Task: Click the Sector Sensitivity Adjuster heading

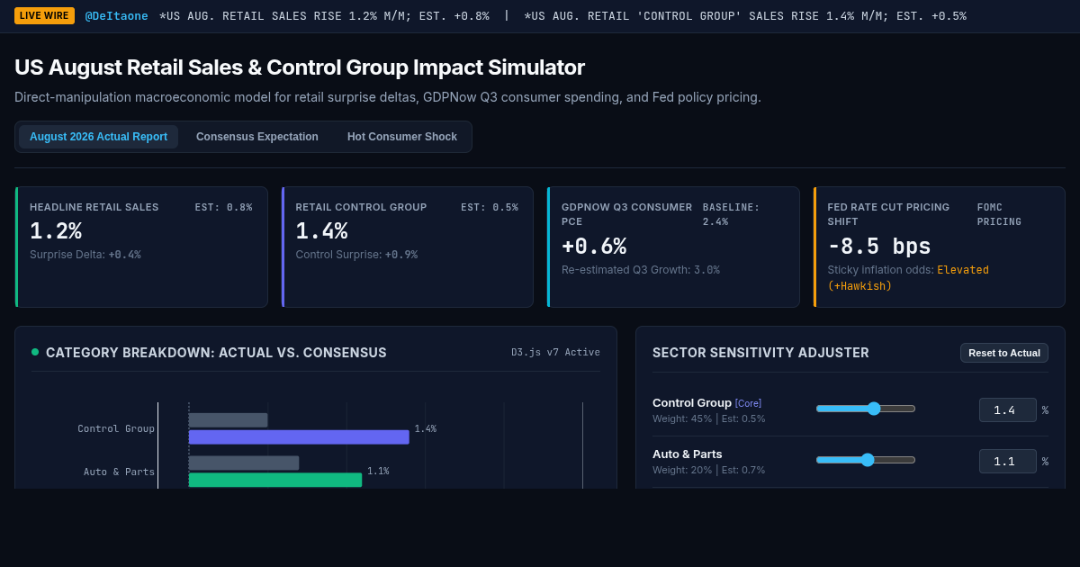Action: click(760, 353)
